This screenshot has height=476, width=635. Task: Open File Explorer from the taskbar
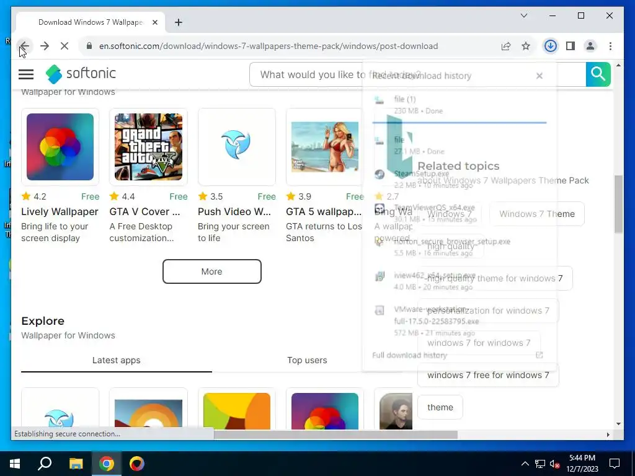coord(76,464)
